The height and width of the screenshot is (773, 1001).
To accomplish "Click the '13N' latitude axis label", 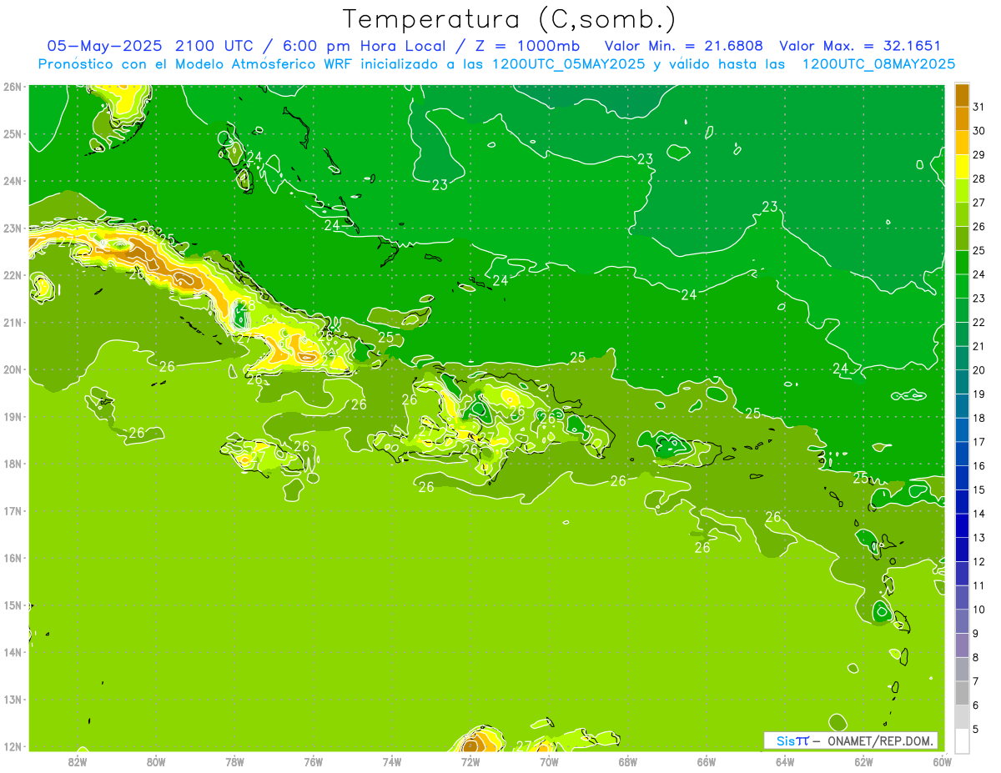I will pyautogui.click(x=13, y=700).
